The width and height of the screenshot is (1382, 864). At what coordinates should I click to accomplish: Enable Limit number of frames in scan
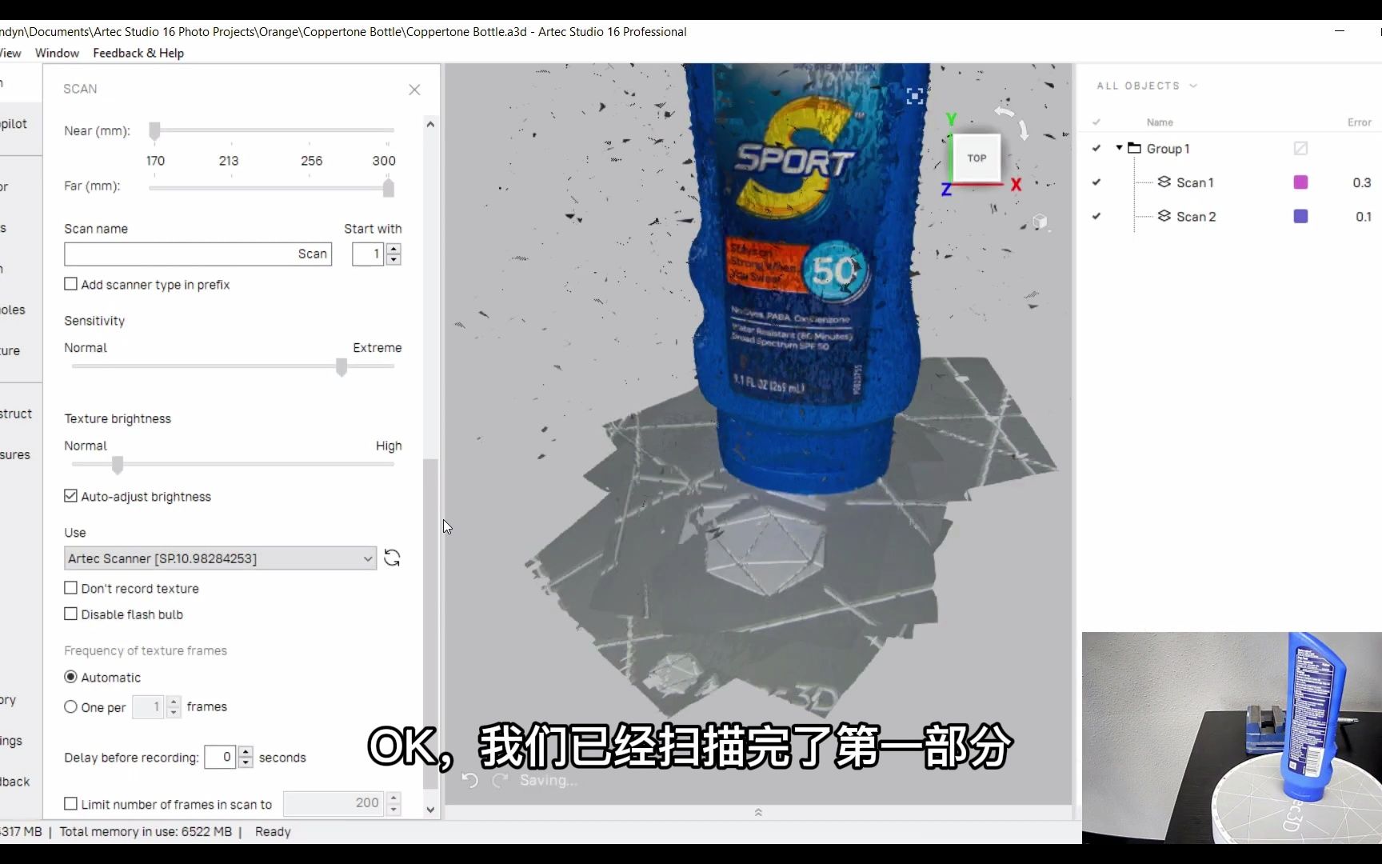pyautogui.click(x=71, y=804)
